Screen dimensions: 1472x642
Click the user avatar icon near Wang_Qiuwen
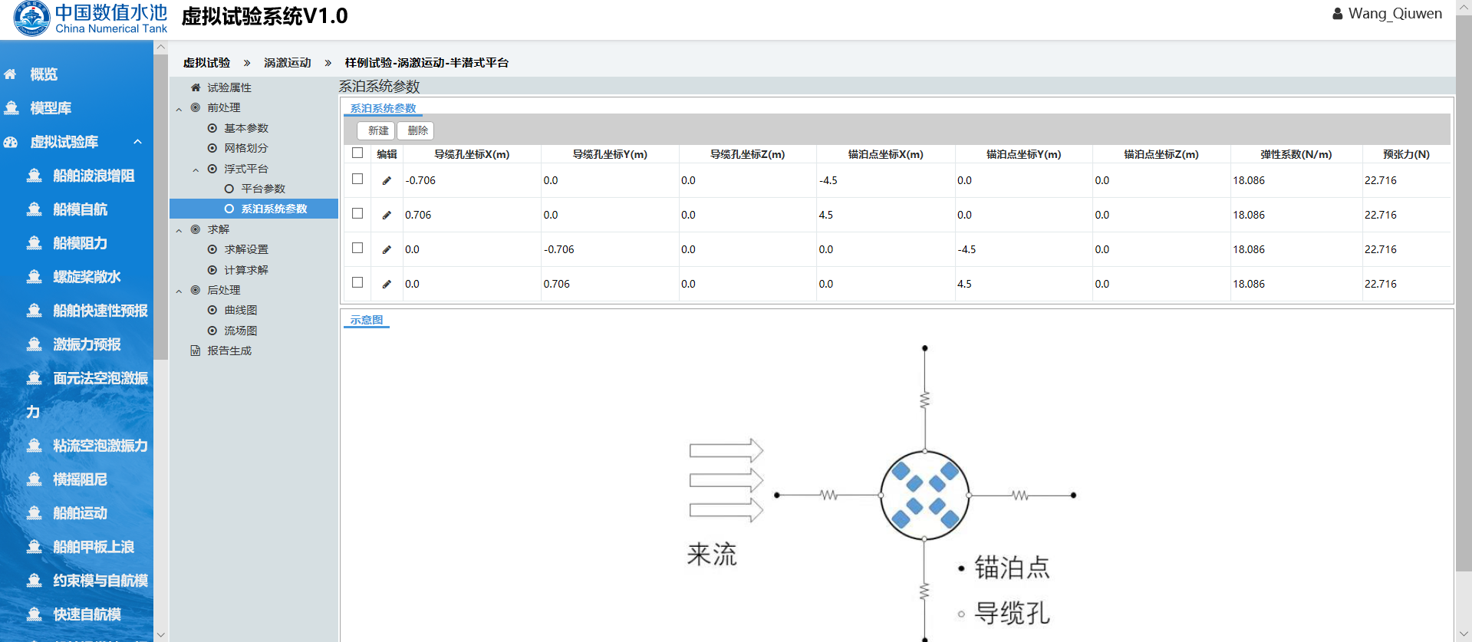point(1337,14)
